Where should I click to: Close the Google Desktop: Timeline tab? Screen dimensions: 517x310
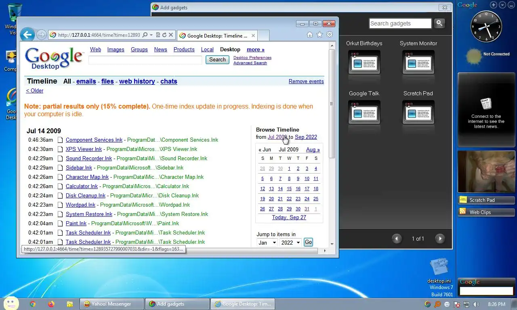coord(253,36)
